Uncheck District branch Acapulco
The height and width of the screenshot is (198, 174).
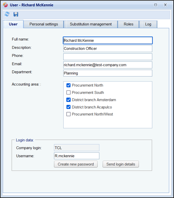click(x=69, y=107)
